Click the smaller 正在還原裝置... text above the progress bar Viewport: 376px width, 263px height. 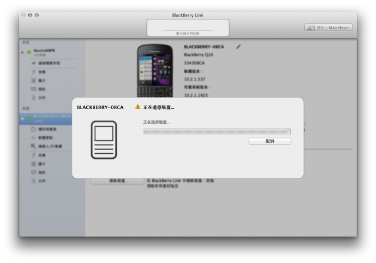click(x=157, y=122)
